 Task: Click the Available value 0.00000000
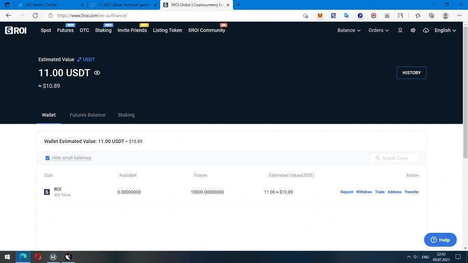coord(129,192)
